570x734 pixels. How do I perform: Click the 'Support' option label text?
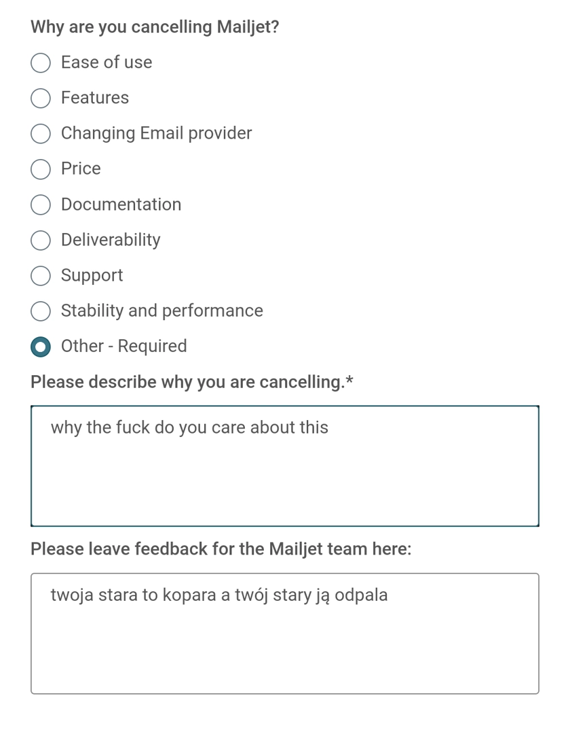pos(92,275)
